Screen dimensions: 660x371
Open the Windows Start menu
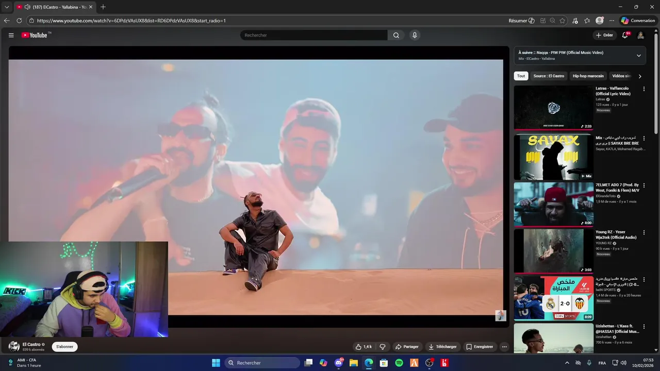pos(216,363)
